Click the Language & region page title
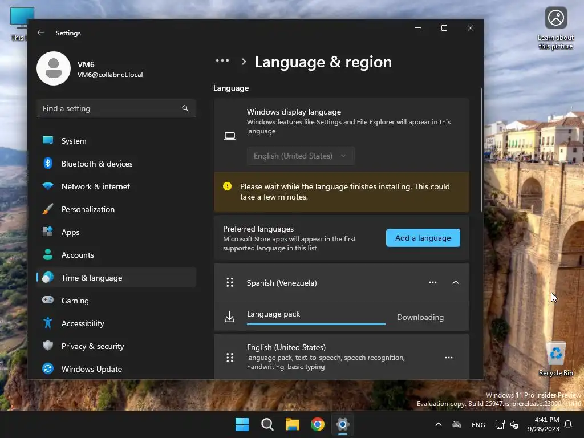Viewport: 584px width, 438px height. coord(323,62)
